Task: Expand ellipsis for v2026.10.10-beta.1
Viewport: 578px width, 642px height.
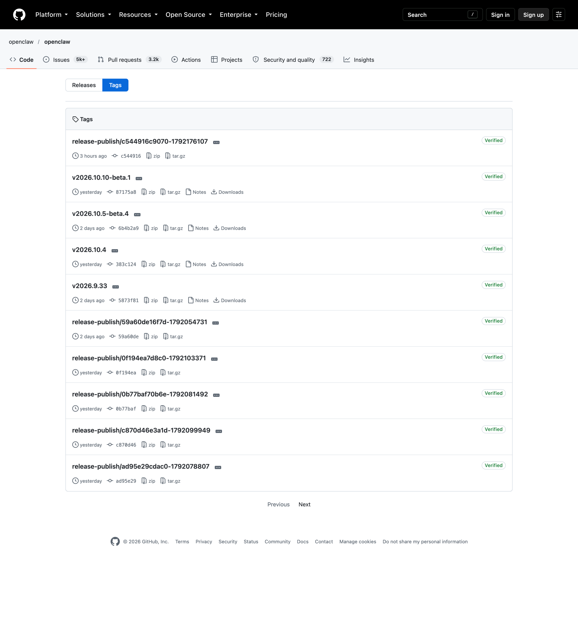Action: pos(139,179)
